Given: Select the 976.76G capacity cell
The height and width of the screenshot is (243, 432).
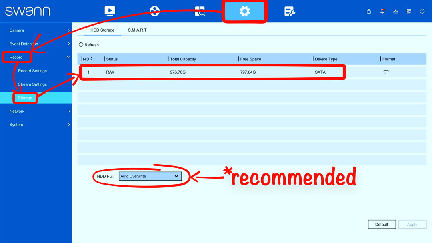Looking at the screenshot, I should [178, 72].
